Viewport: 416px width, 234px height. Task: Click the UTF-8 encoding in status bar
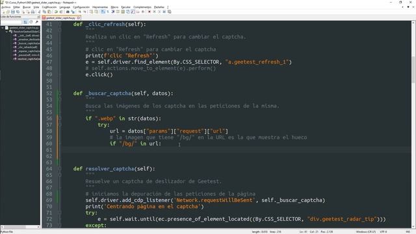point(383,232)
